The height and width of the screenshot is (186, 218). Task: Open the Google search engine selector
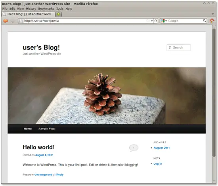click(x=164, y=21)
